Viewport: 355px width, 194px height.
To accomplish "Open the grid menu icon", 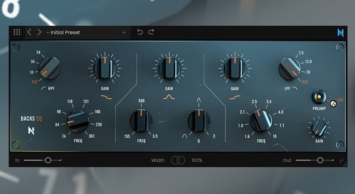I will click(17, 32).
